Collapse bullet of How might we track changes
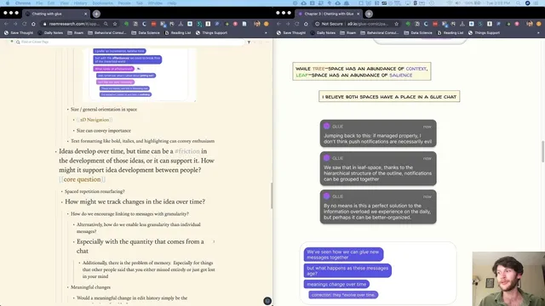The width and height of the screenshot is (545, 306). 62,202
